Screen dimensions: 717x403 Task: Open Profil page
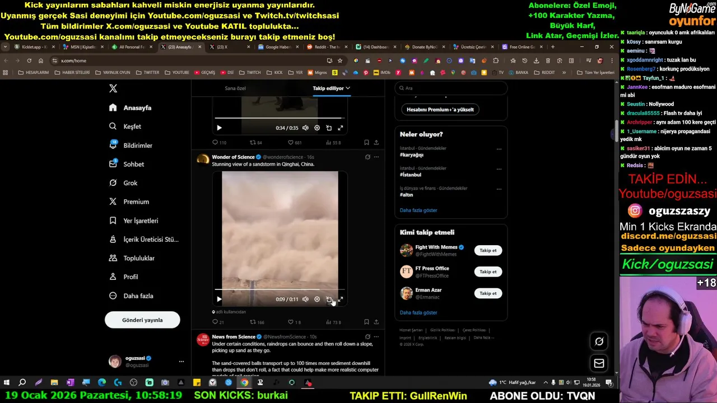[123, 277]
